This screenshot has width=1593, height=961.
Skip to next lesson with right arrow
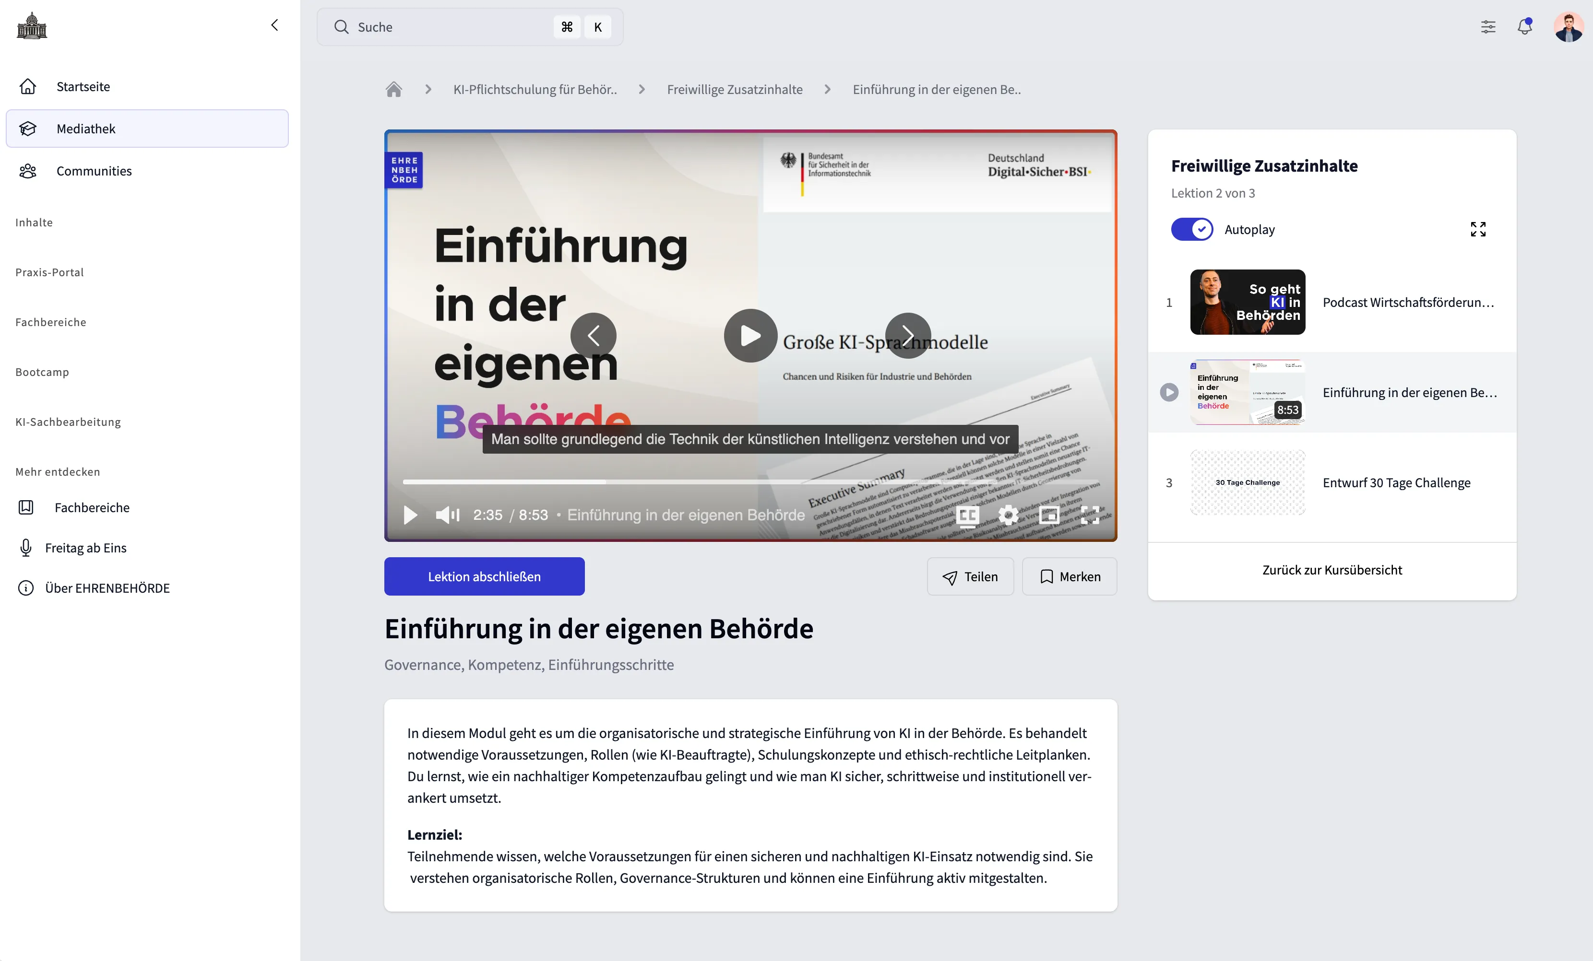[x=908, y=335]
